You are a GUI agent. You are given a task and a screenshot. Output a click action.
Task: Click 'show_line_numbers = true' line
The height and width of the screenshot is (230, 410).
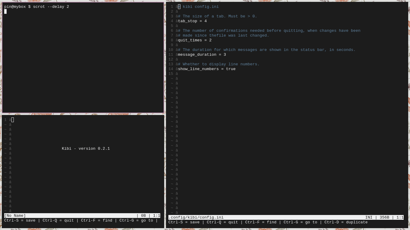207,69
